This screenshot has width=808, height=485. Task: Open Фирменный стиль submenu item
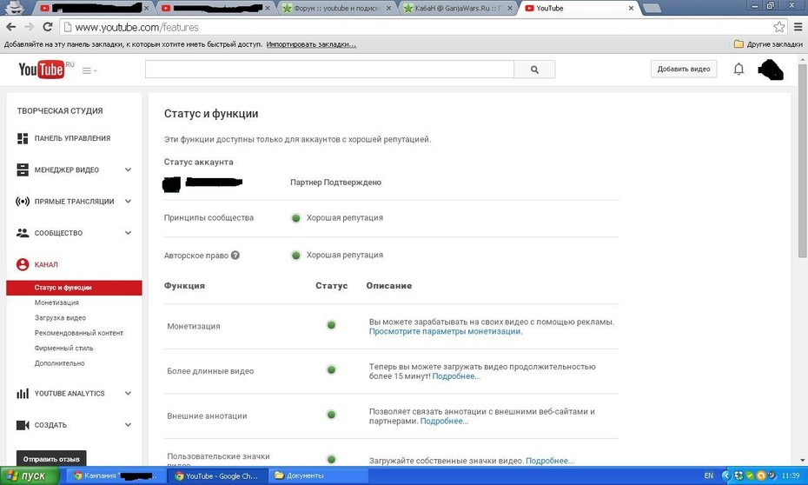coord(64,348)
